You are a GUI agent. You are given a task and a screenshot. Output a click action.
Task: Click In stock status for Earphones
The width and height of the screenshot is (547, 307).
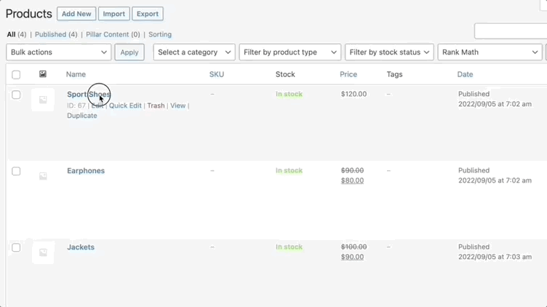pyautogui.click(x=289, y=170)
